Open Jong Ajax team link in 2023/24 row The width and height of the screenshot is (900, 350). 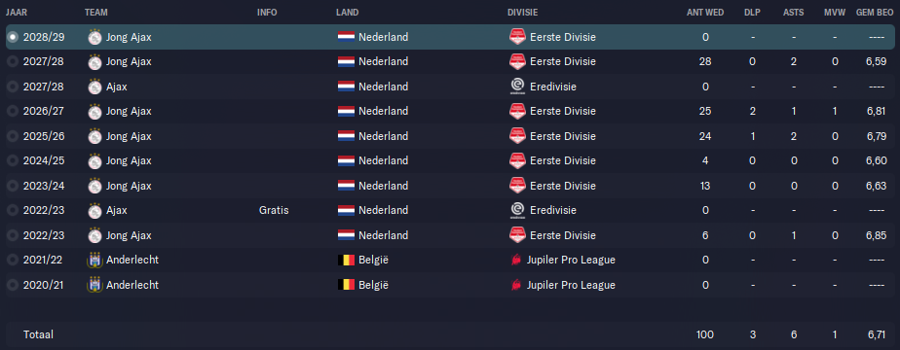[129, 186]
